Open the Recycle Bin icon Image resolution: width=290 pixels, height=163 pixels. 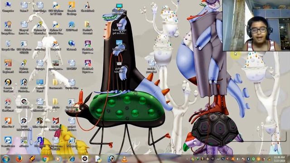tap(8, 46)
